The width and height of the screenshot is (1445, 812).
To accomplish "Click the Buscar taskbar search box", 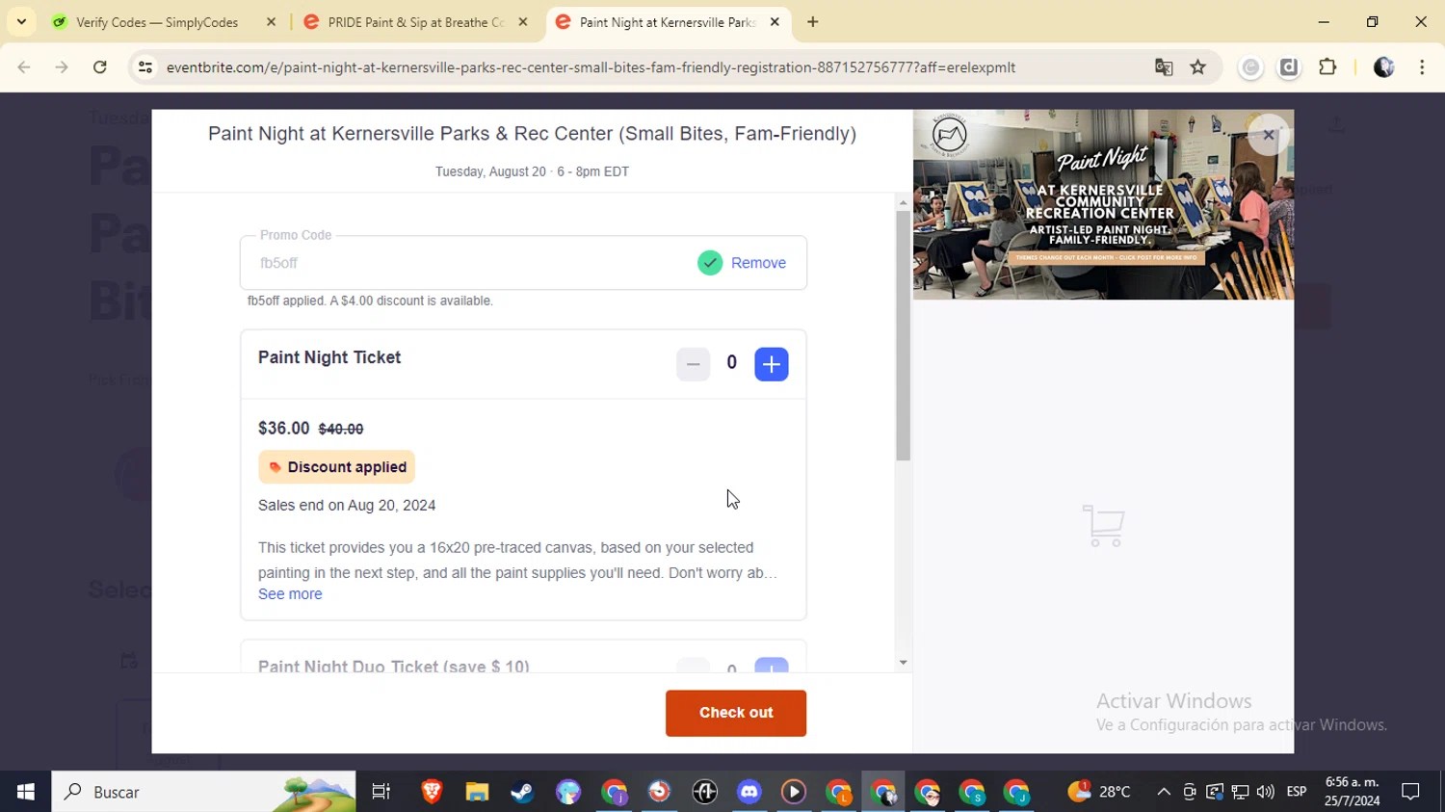I will pyautogui.click(x=203, y=792).
